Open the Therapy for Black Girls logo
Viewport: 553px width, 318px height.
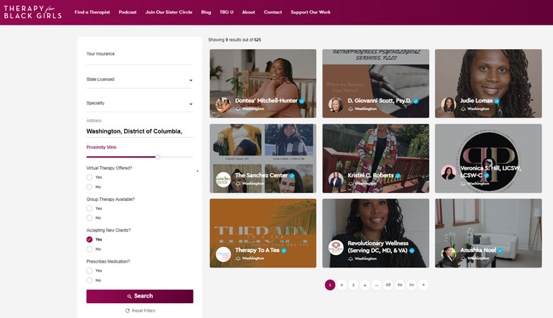33,12
